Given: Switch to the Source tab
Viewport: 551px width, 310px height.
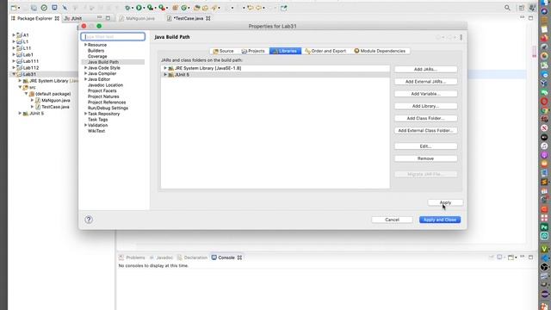Looking at the screenshot, I should [223, 51].
